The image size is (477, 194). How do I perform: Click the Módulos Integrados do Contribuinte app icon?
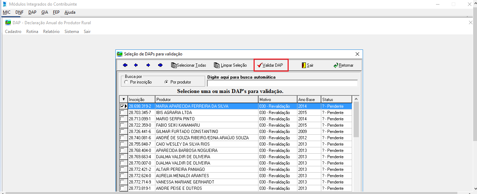[4, 4]
